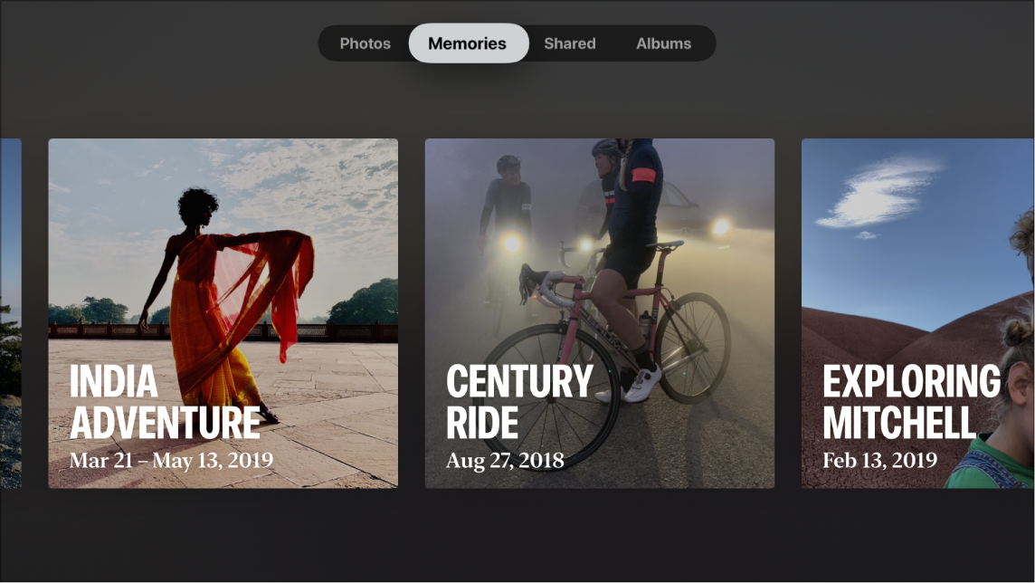
Task: Go to the Albums tab
Action: coord(663,43)
